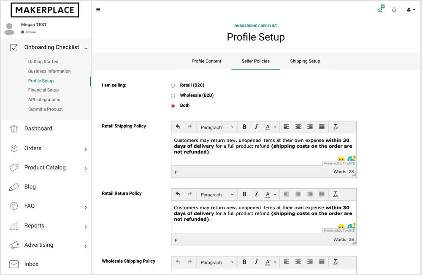Apply text color in Retail Shipping Policy editor
Viewport: 422px width, 275px height.
point(268,127)
